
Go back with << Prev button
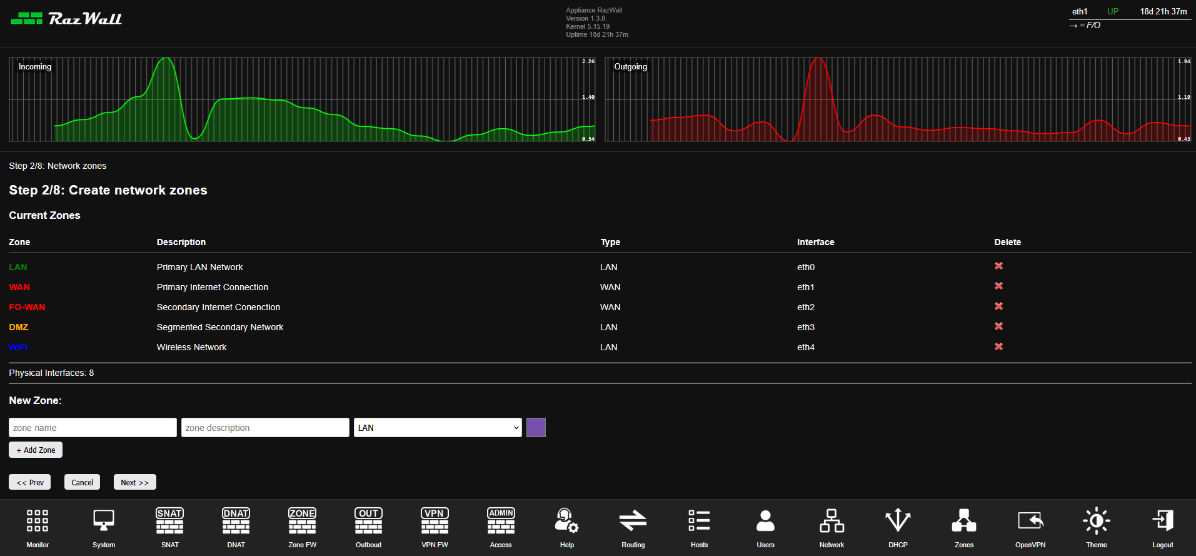[x=30, y=482]
